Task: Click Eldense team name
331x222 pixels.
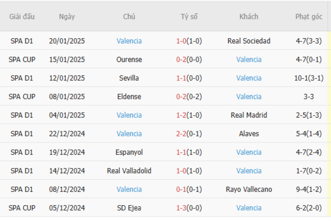Action: (129, 97)
